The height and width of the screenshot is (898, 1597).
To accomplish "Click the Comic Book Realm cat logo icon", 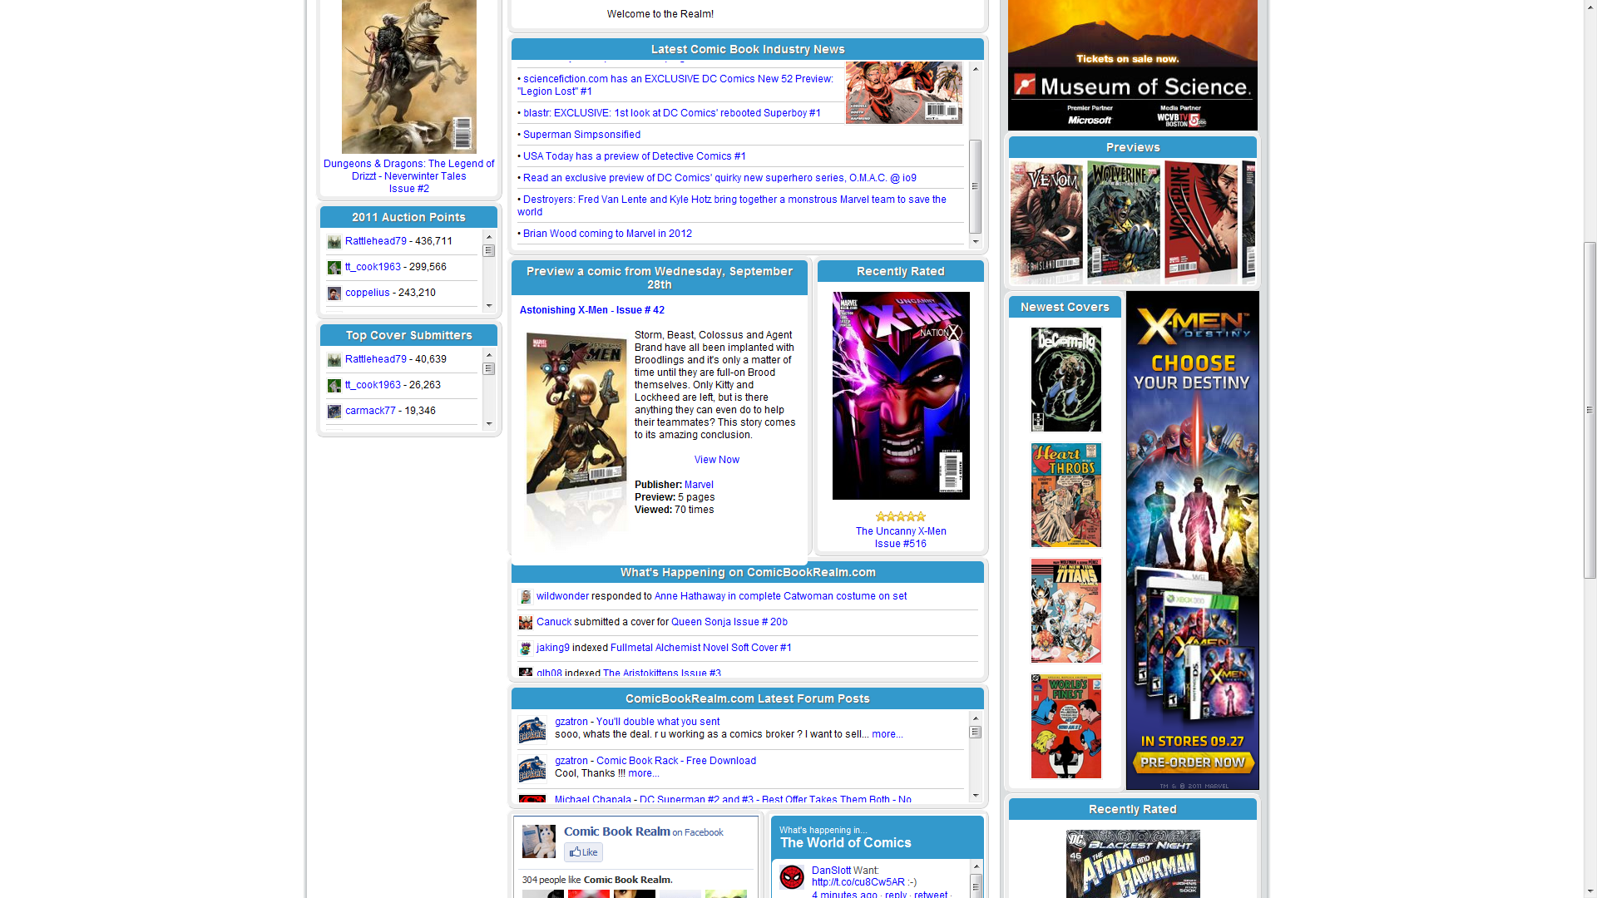I will (538, 841).
